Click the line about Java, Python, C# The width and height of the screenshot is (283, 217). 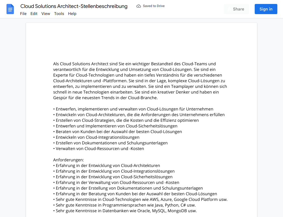(125, 205)
